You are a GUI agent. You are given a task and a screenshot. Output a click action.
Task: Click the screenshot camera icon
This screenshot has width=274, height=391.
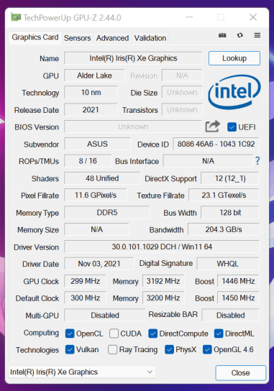222,35
